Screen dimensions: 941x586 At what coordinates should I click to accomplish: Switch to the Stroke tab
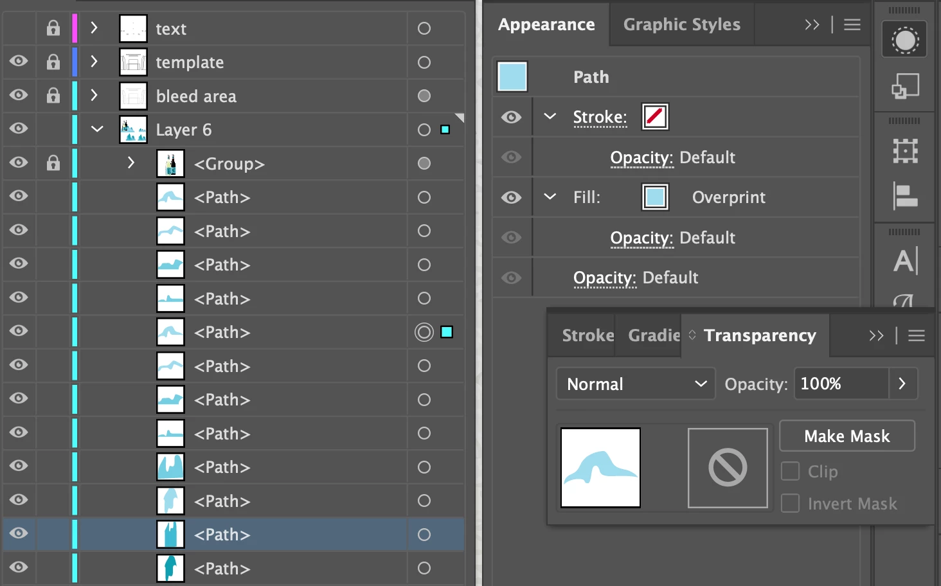587,335
